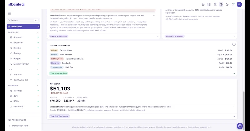
Task: Click the Car Buying Bot cart icon
Action: (x=11, y=80)
